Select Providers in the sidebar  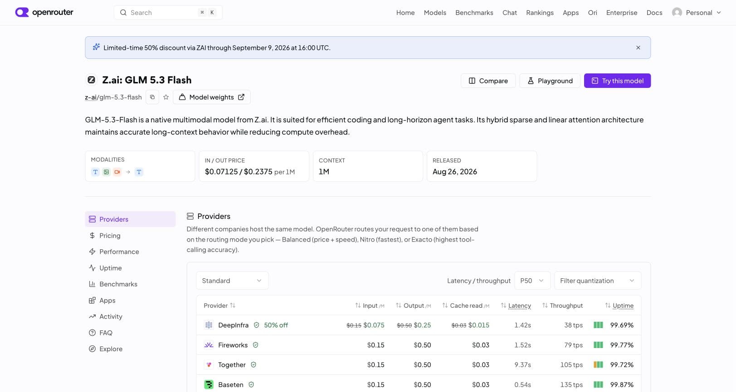point(130,219)
